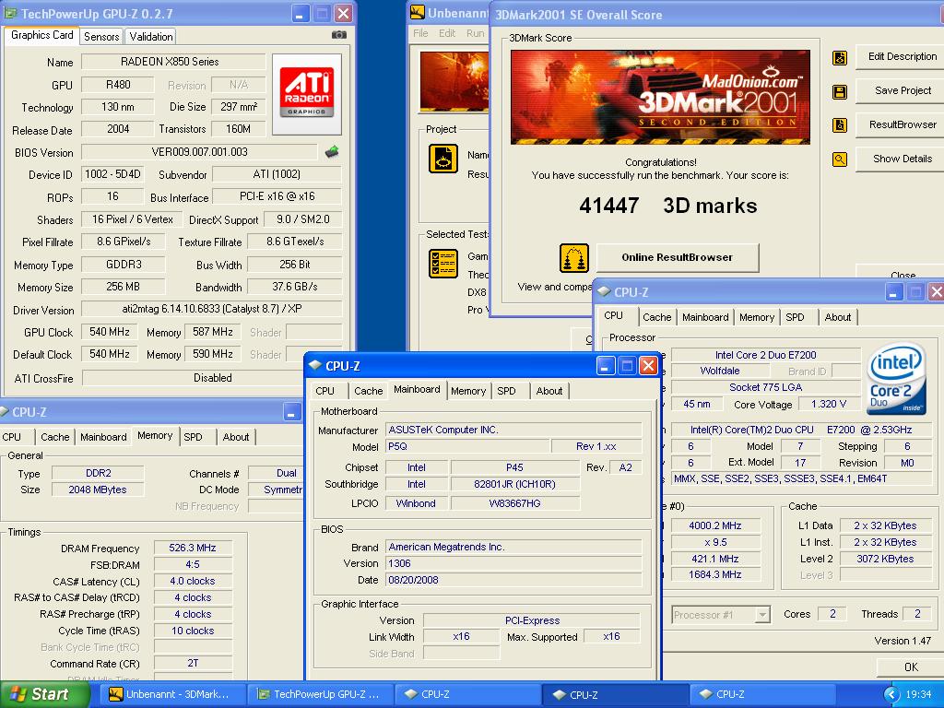Click the ResultBrowser button
This screenshot has width=944, height=708.
[x=902, y=124]
